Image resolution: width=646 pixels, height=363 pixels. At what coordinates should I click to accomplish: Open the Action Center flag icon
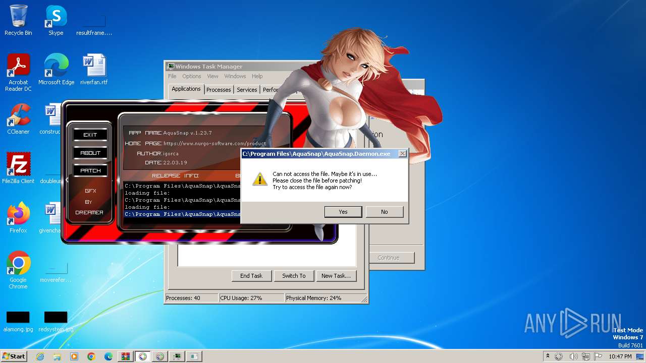pos(598,356)
